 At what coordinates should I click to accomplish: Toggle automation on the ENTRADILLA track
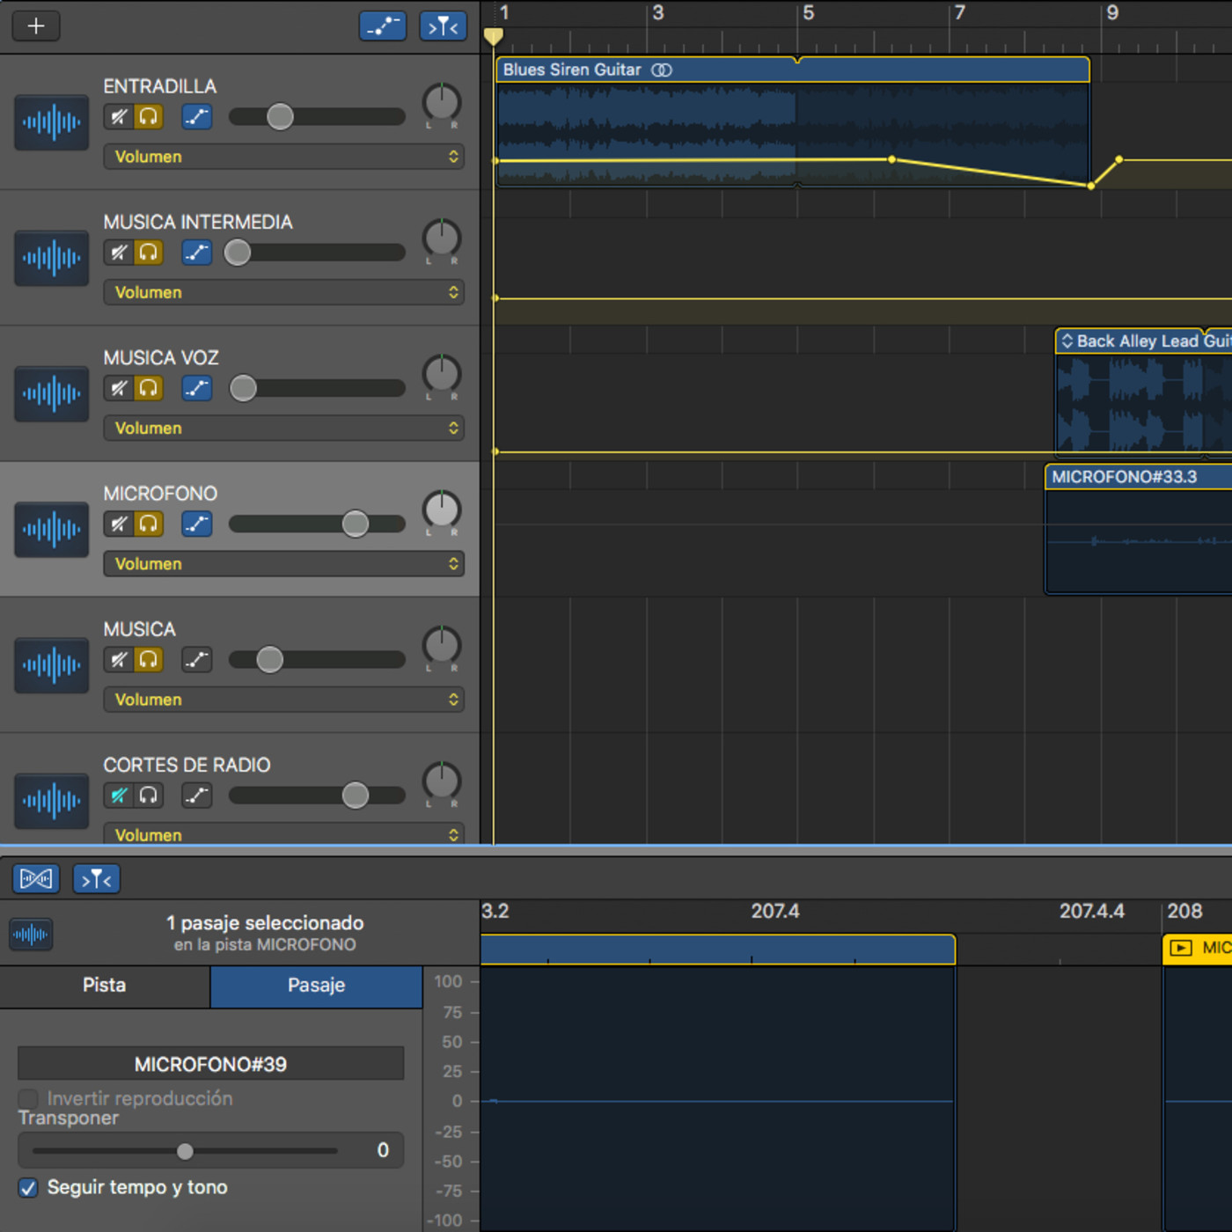click(197, 117)
